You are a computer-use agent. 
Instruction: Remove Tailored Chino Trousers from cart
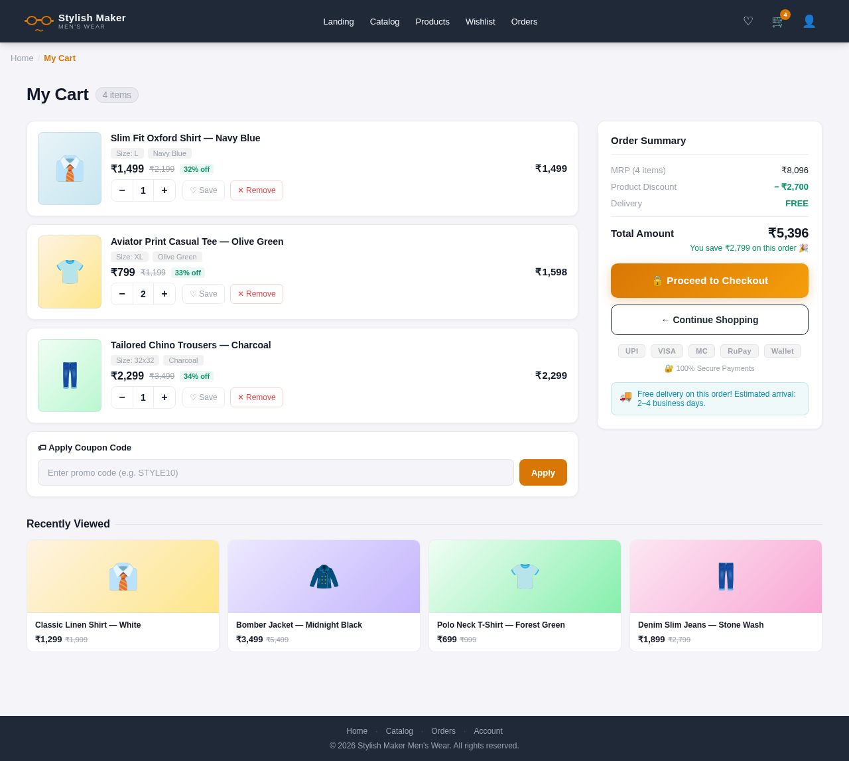tap(257, 397)
